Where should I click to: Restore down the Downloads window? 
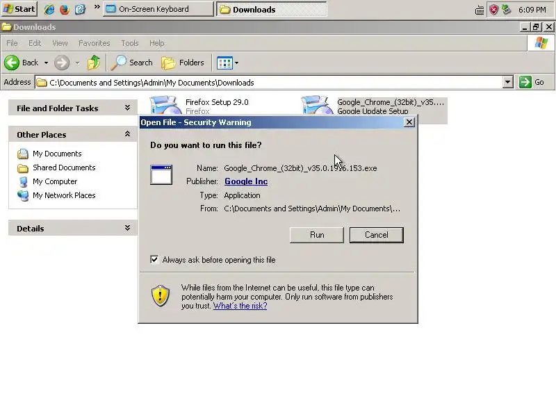pos(536,27)
